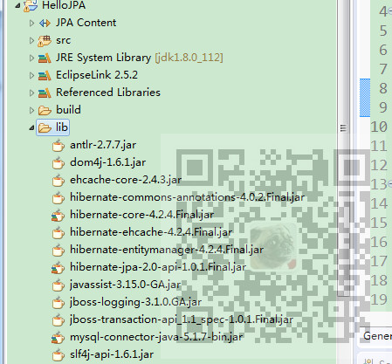
Task: Click the EclipseLink 2.5.2 library icon
Action: [x=45, y=76]
